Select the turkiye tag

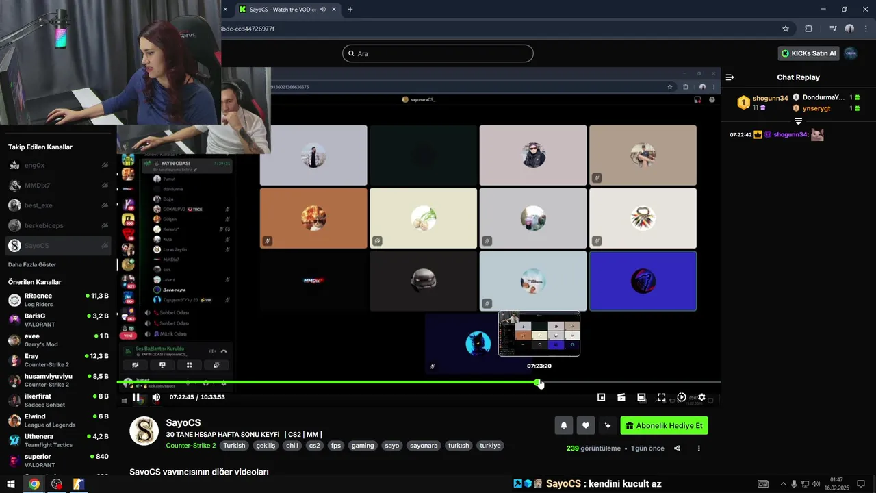pos(490,446)
